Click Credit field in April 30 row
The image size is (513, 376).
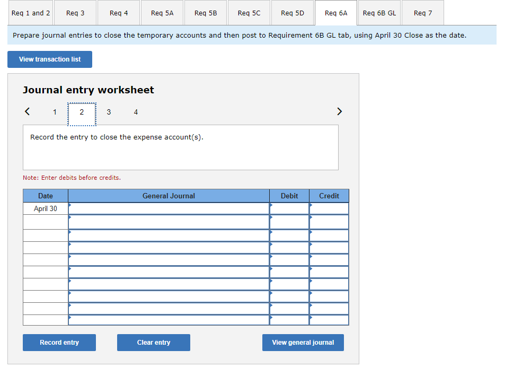329,208
